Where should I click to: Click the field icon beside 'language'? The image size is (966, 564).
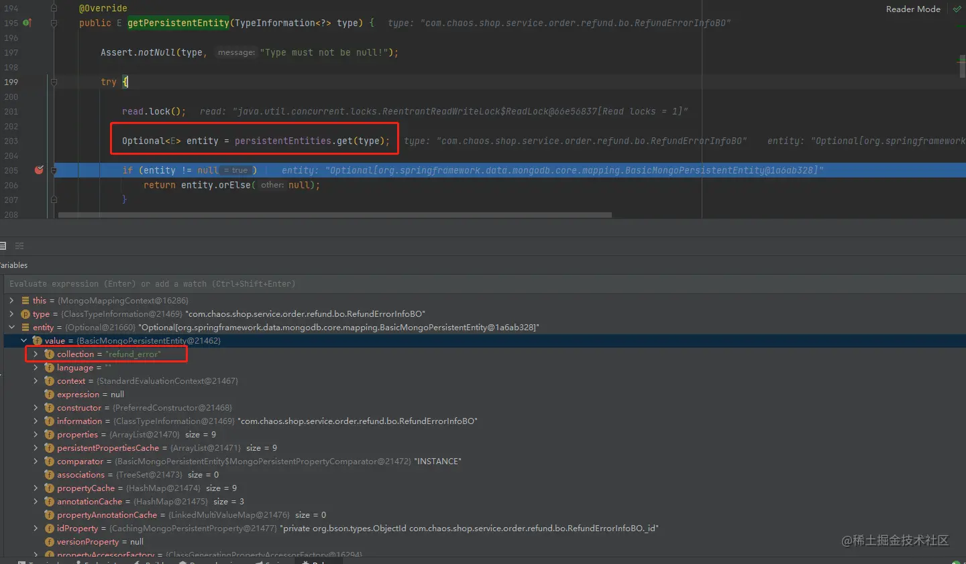(49, 368)
